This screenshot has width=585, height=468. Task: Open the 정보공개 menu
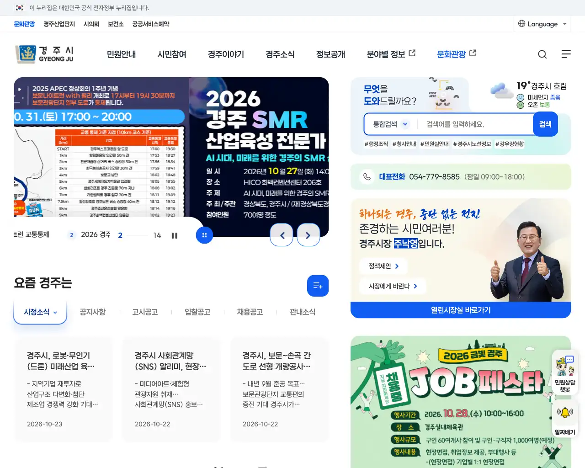(330, 54)
